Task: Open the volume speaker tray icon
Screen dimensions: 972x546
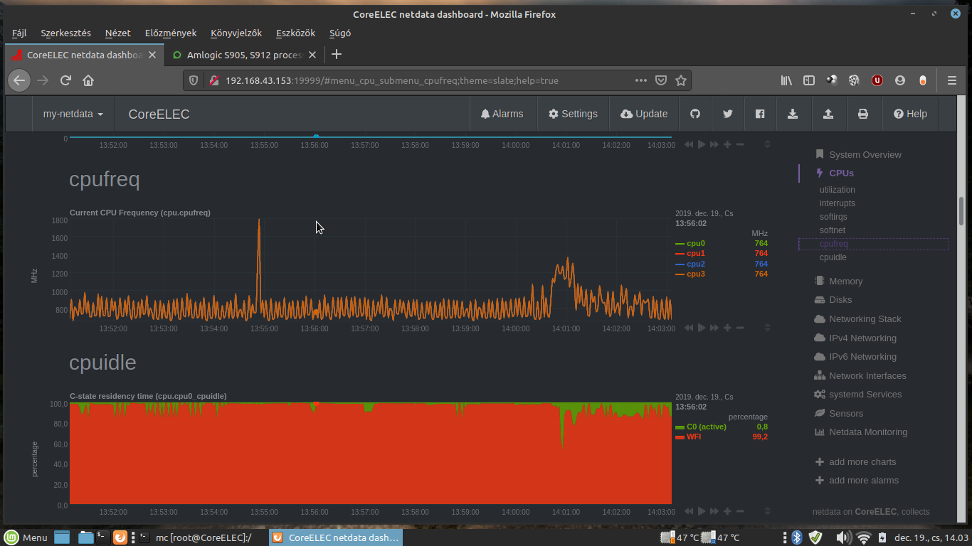Action: 842,537
